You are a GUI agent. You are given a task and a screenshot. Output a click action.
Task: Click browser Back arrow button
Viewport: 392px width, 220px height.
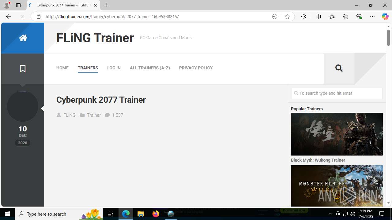coord(8,16)
